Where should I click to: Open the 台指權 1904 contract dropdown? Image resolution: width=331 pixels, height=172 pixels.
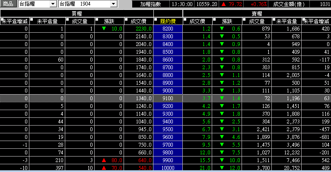[x=114, y=4]
